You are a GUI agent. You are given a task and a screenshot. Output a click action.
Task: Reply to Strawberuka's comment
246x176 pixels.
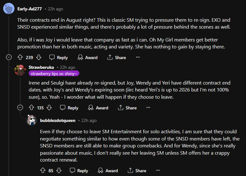(x=69, y=108)
